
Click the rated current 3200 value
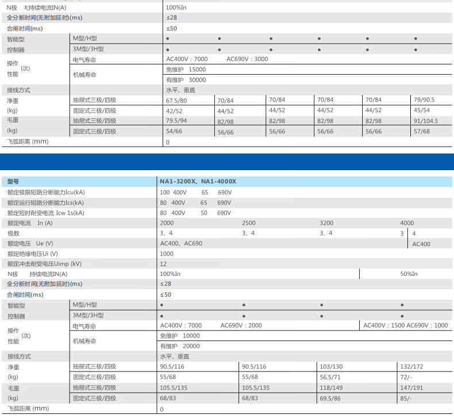tap(326, 223)
